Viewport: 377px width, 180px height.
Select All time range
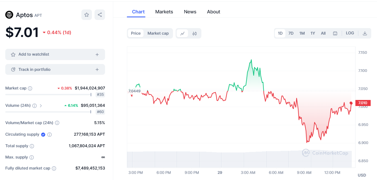[323, 33]
